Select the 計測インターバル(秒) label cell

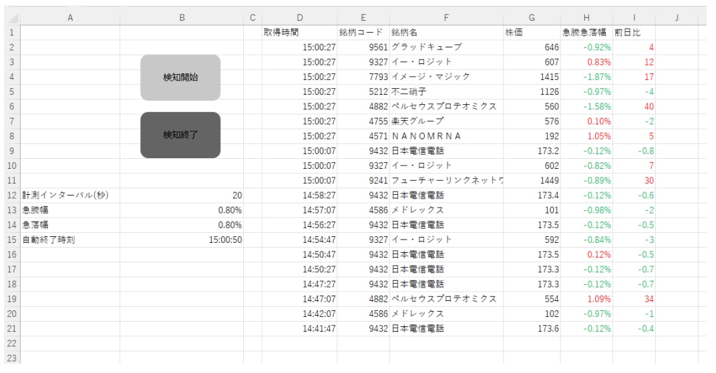[x=70, y=195]
